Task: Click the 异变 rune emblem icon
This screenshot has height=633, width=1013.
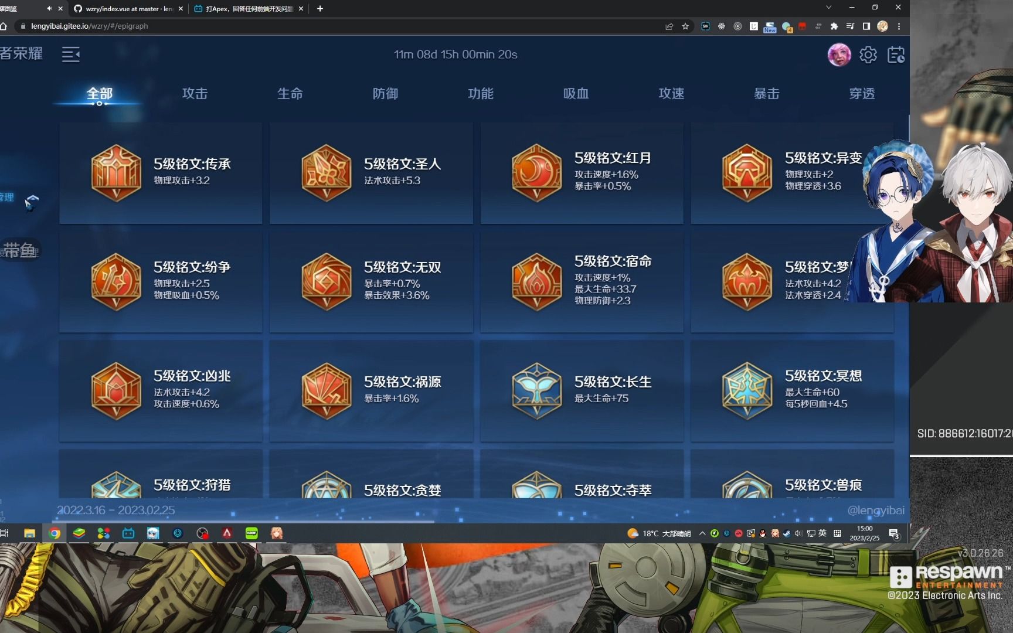Action: (x=747, y=173)
